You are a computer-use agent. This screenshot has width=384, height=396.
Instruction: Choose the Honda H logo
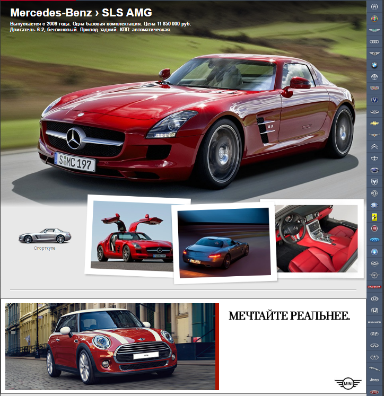pos(374,310)
